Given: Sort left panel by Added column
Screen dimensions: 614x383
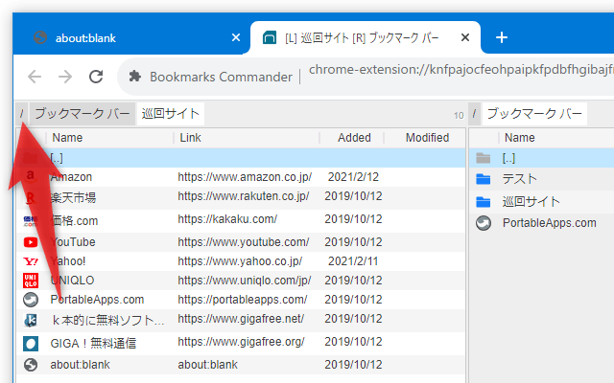Looking at the screenshot, I should [x=354, y=138].
